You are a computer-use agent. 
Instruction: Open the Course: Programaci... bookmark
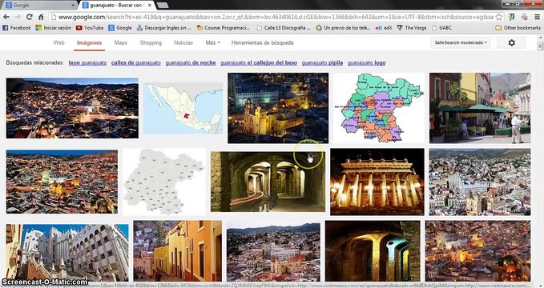click(x=224, y=28)
